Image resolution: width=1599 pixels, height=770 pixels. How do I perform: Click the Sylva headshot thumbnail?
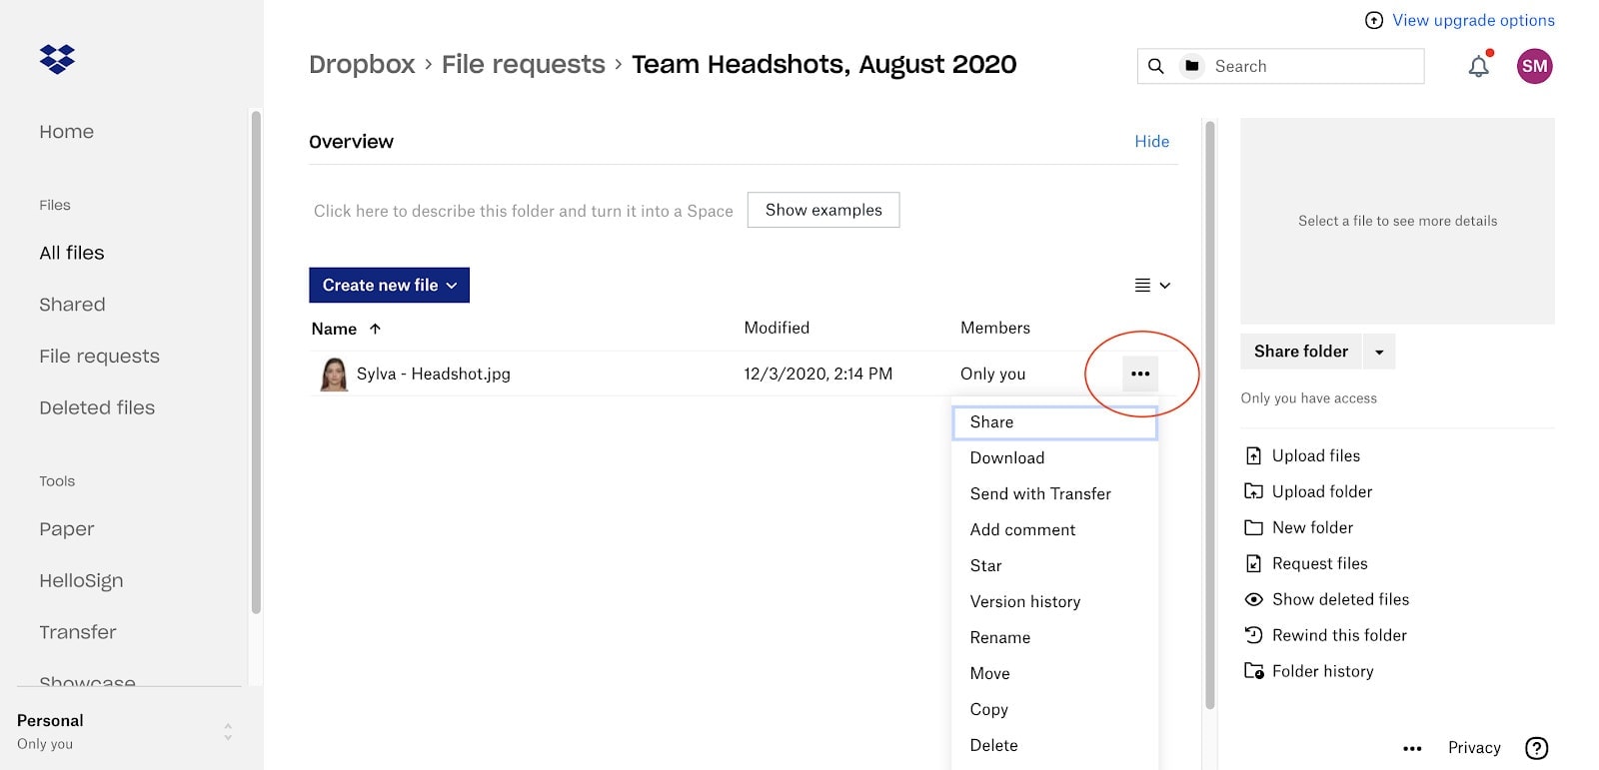click(334, 375)
